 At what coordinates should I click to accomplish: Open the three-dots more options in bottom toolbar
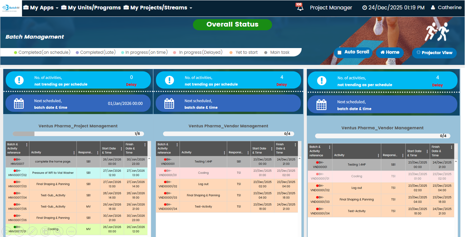[x=71, y=232]
